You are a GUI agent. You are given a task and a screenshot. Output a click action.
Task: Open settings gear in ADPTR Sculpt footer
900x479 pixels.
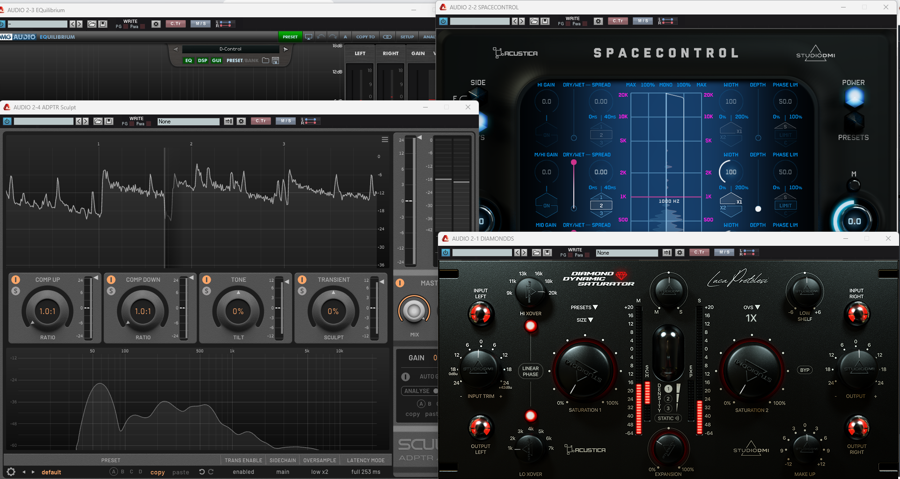click(x=11, y=472)
